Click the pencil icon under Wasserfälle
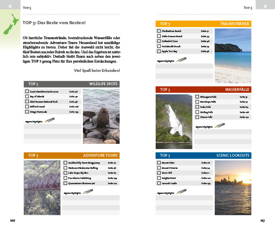The image size is (275, 229). (220, 126)
